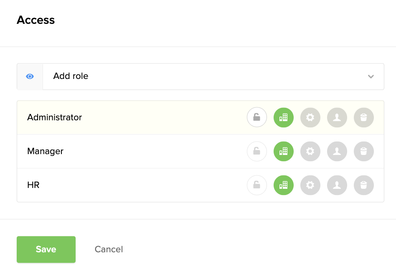Click the person icon in Administrator row
The width and height of the screenshot is (396, 279).
(x=337, y=117)
